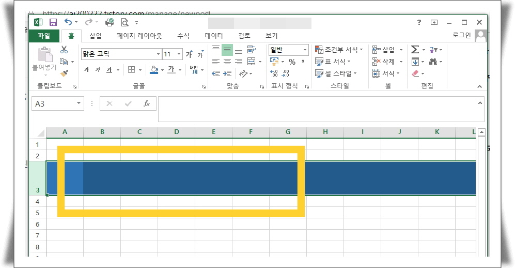This screenshot has width=515, height=268.
Task: Cut selection with the scissors icon
Action: coord(64,50)
